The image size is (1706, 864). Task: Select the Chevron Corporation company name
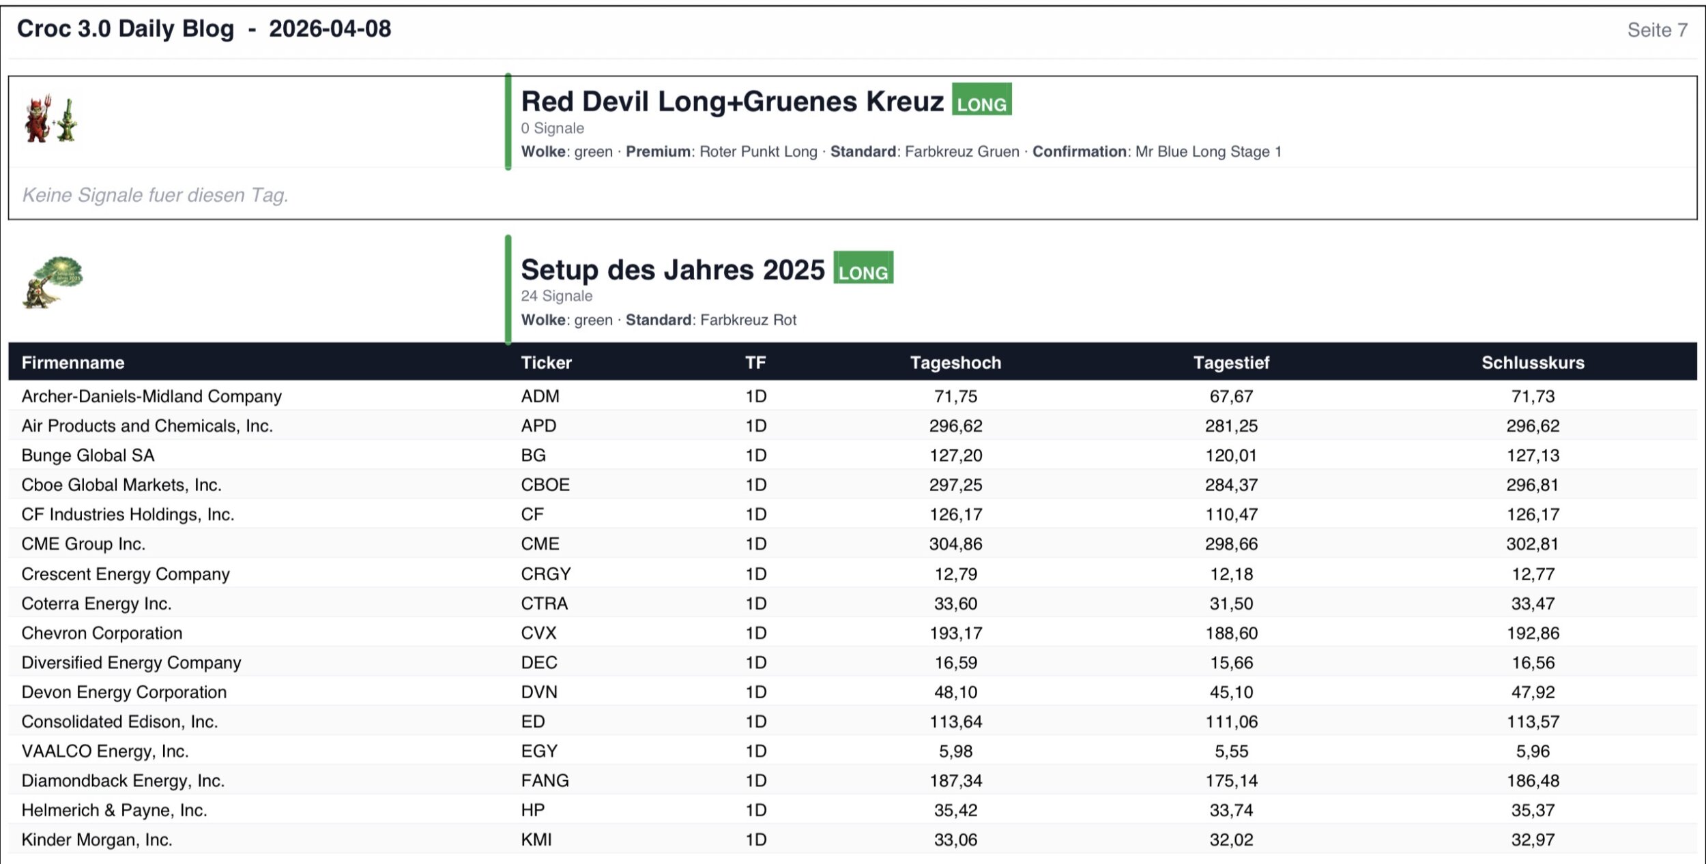tap(102, 633)
